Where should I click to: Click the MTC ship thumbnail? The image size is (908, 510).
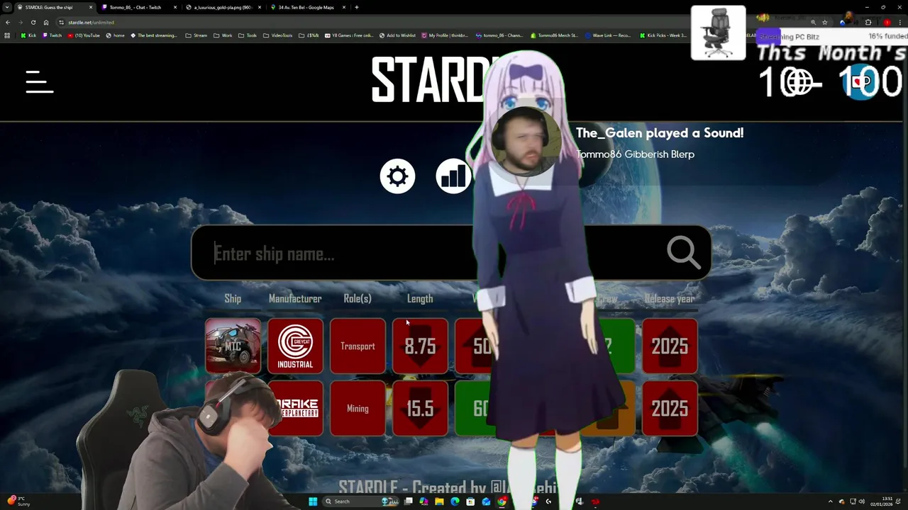(x=233, y=346)
